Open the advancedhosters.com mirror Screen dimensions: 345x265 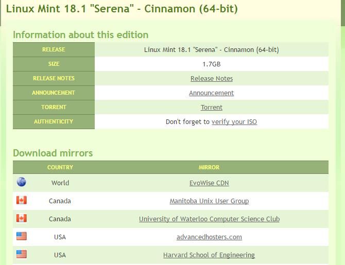[x=209, y=237]
